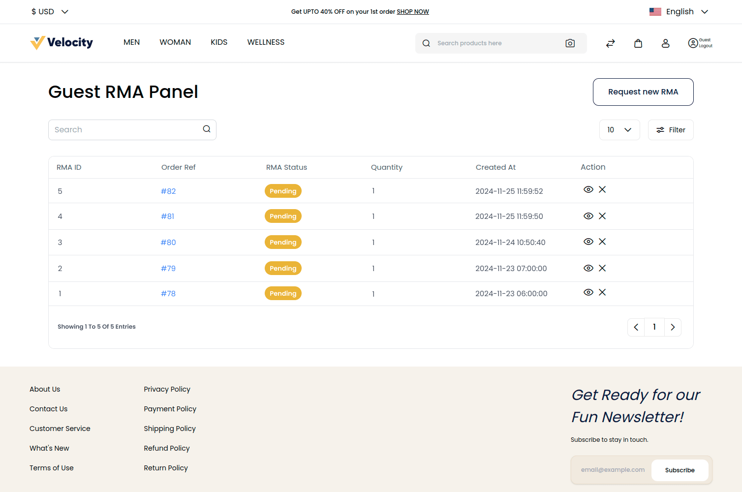
Task: Open order reference #81 link
Action: (x=167, y=216)
